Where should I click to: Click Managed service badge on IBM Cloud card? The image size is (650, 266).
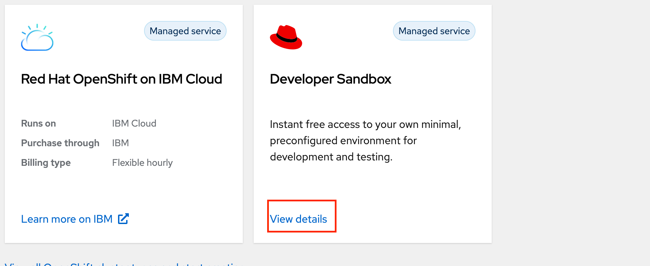point(185,31)
